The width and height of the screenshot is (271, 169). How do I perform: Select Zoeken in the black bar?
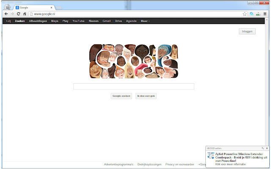pyautogui.click(x=20, y=21)
